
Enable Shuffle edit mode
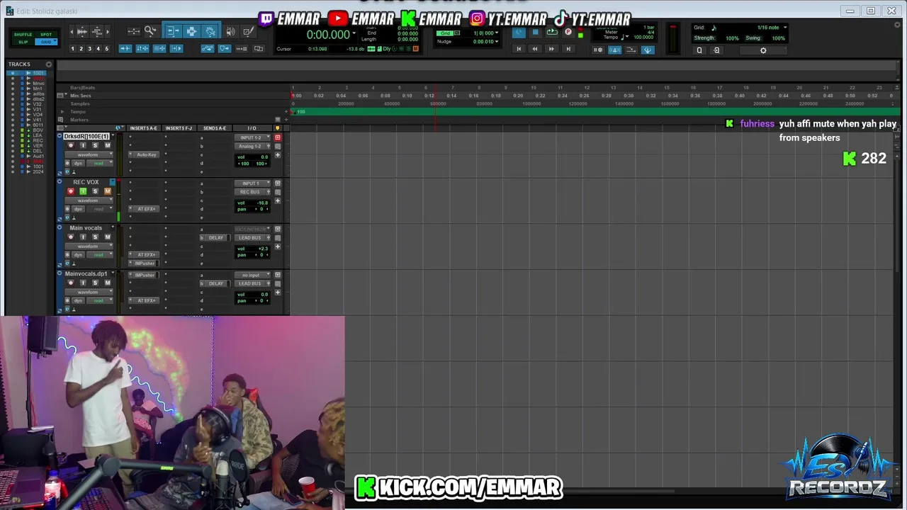click(23, 35)
